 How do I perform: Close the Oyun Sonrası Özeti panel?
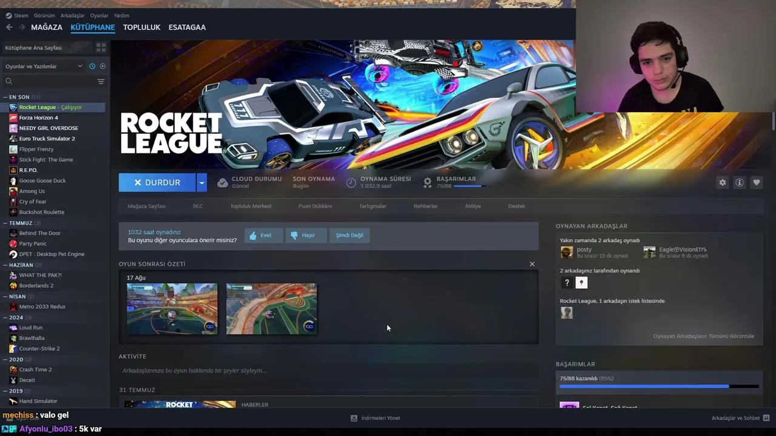pyautogui.click(x=532, y=264)
